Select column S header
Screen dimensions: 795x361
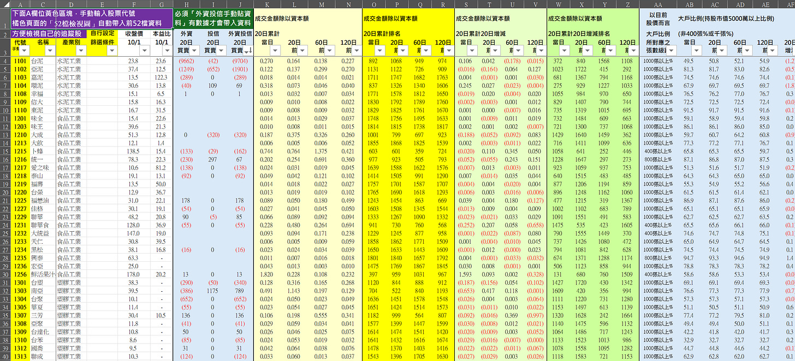click(x=466, y=3)
